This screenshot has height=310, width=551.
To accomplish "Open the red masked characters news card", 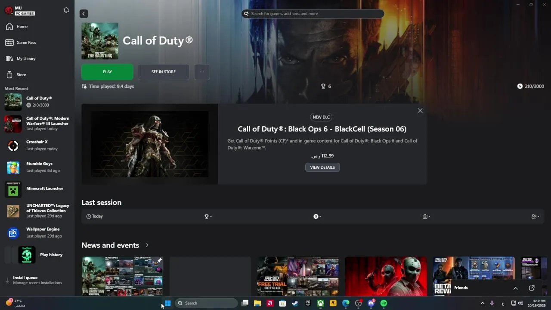I will coord(386,276).
